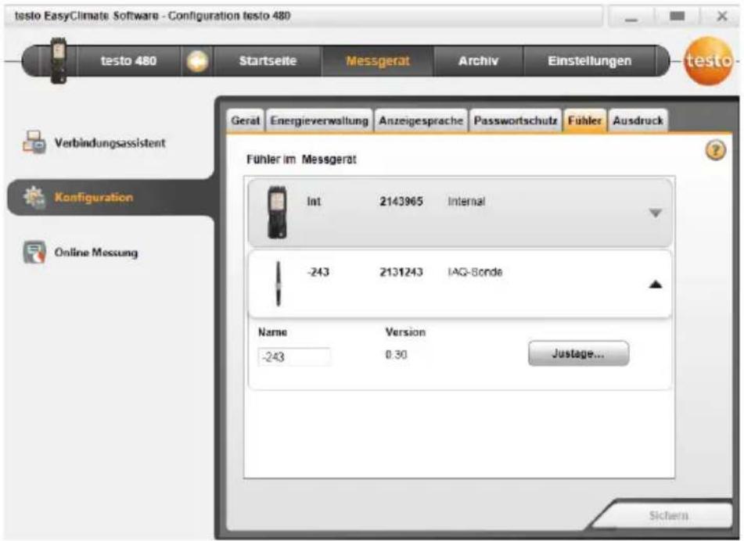Click the Int sensor name
744x541 pixels.
tap(314, 202)
